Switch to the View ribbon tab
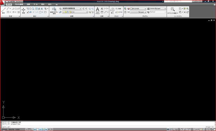Viewport: 216px width, 131px height. point(43,5)
